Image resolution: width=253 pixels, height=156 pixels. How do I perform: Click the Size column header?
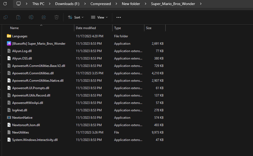coord(149,28)
